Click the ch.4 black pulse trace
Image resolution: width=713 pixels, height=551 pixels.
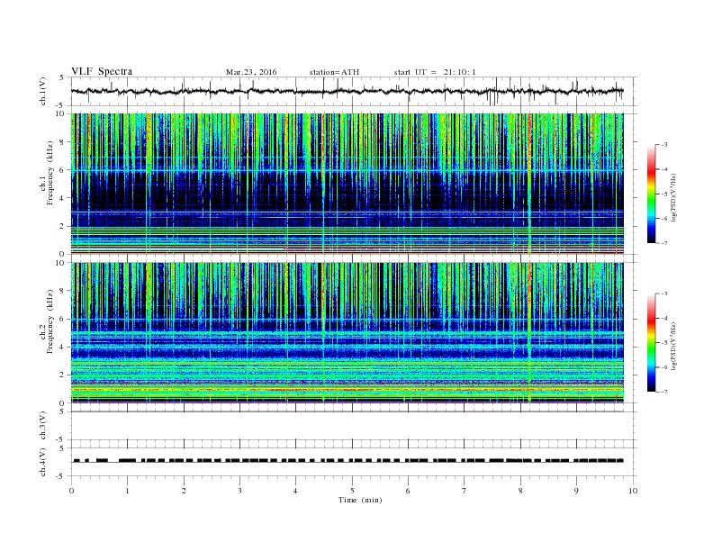(347, 461)
